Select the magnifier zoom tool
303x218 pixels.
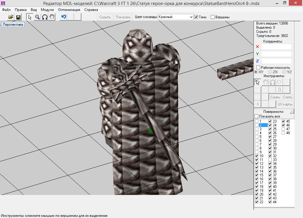click(x=37, y=17)
